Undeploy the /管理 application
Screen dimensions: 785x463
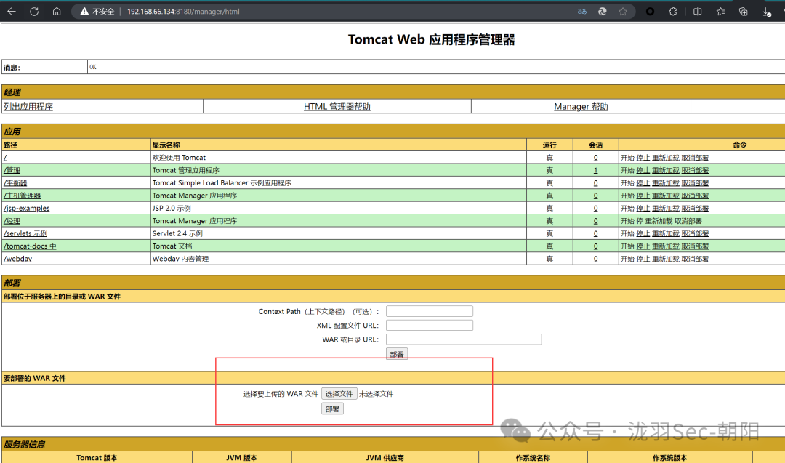click(695, 170)
